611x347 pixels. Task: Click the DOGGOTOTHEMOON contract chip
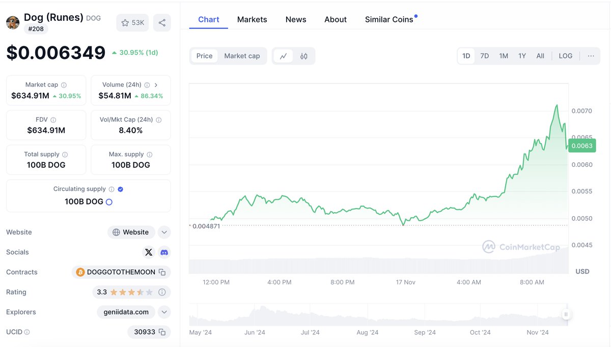[x=121, y=272]
